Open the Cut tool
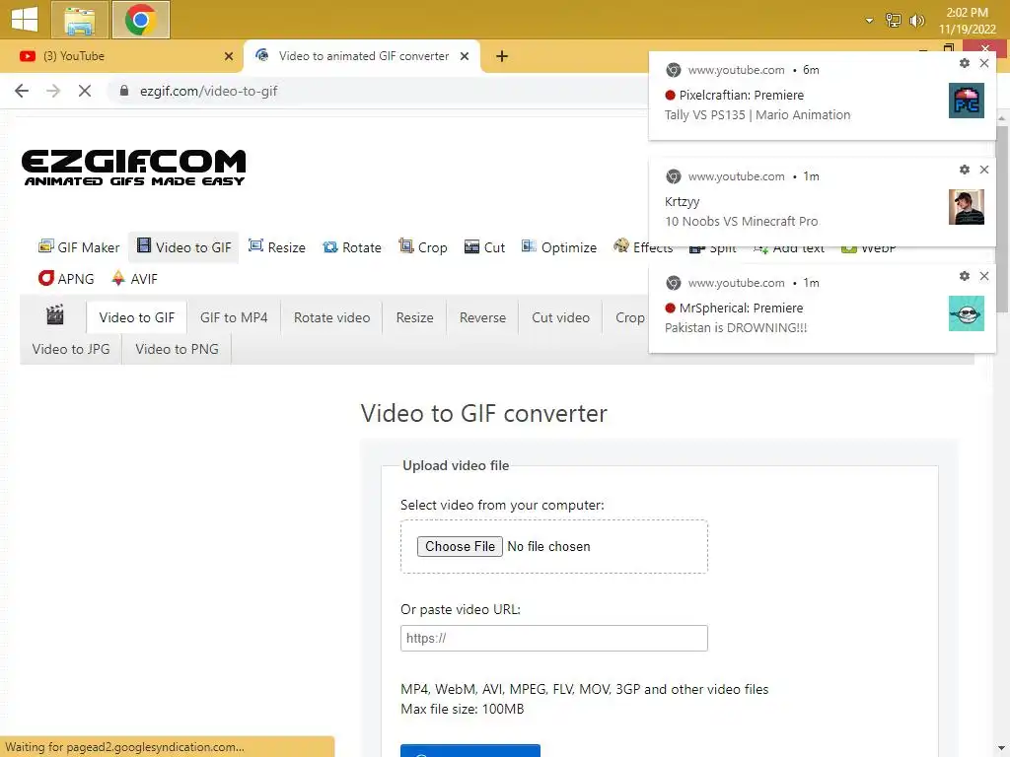 pos(484,247)
